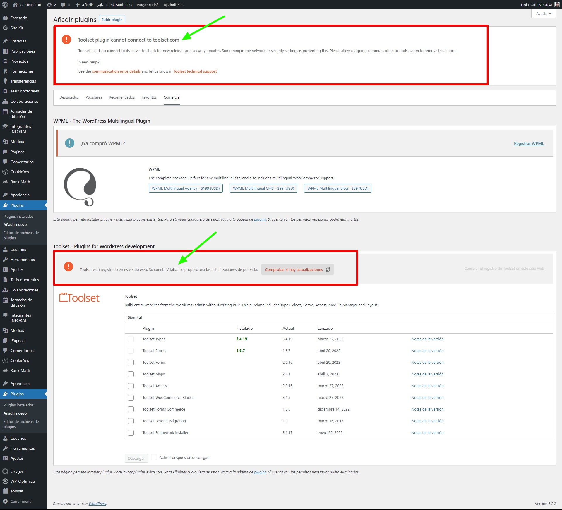Open the Oxygen sidebar icon

[x=5, y=471]
